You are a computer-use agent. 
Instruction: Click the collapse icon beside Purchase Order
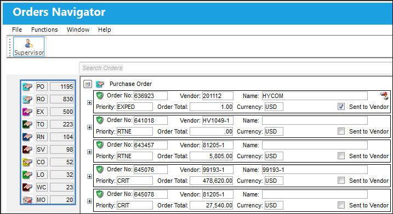click(88, 84)
